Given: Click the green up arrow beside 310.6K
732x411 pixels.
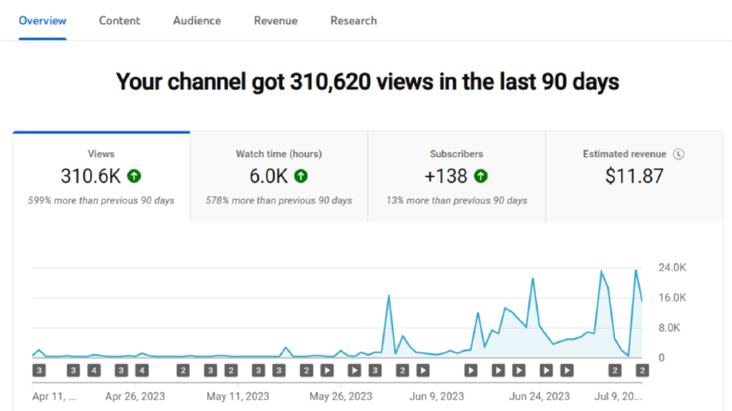Looking at the screenshot, I should (x=134, y=176).
